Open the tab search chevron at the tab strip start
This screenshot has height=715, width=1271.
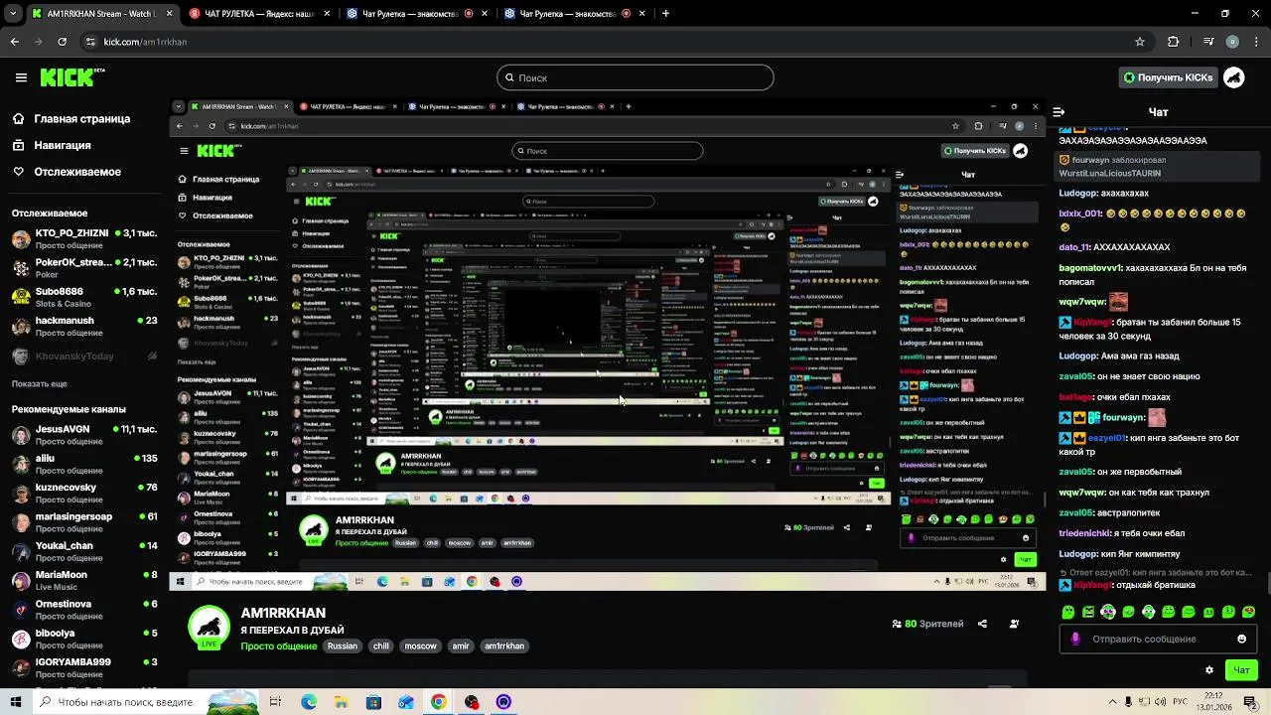[14, 14]
